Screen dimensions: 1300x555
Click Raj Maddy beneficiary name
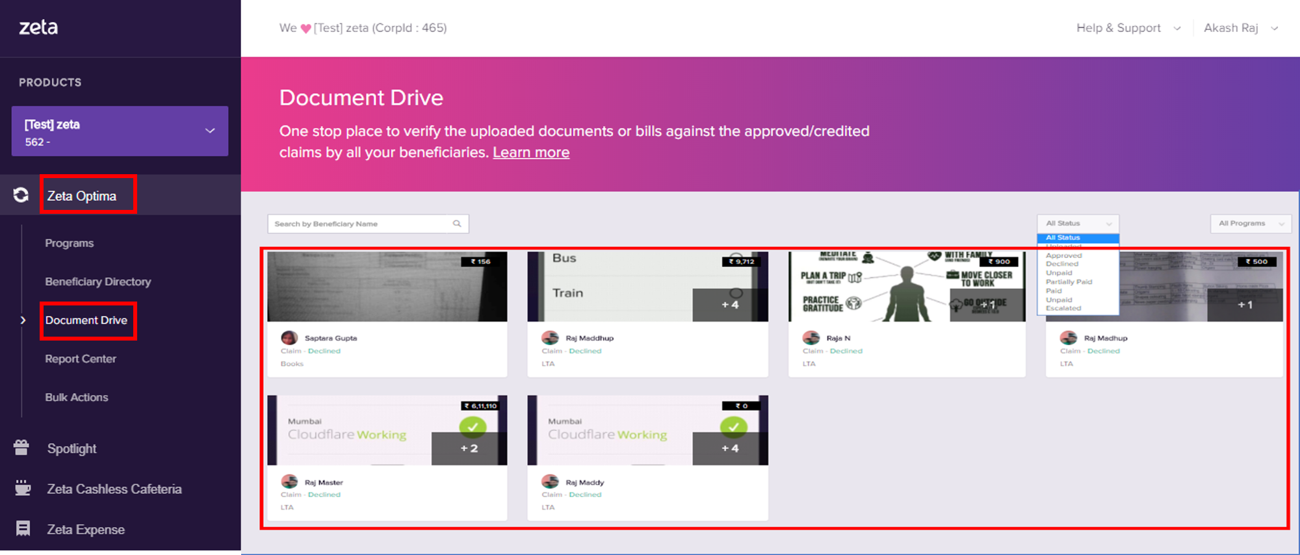tap(584, 482)
